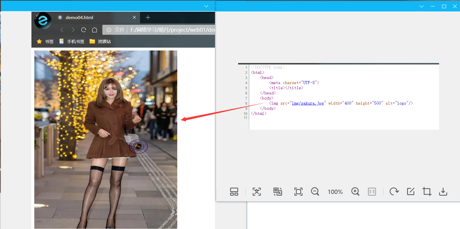460x229 pixels.
Task: Open the 资源站 bookmark folder
Action: pos(100,41)
